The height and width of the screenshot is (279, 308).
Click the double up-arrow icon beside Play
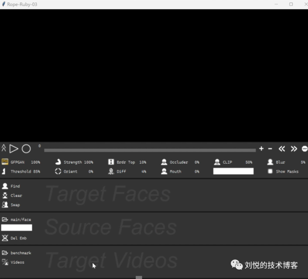pos(4,148)
